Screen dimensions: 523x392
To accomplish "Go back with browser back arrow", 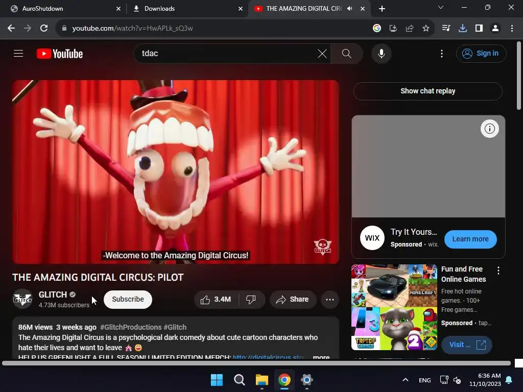I will tap(11, 29).
